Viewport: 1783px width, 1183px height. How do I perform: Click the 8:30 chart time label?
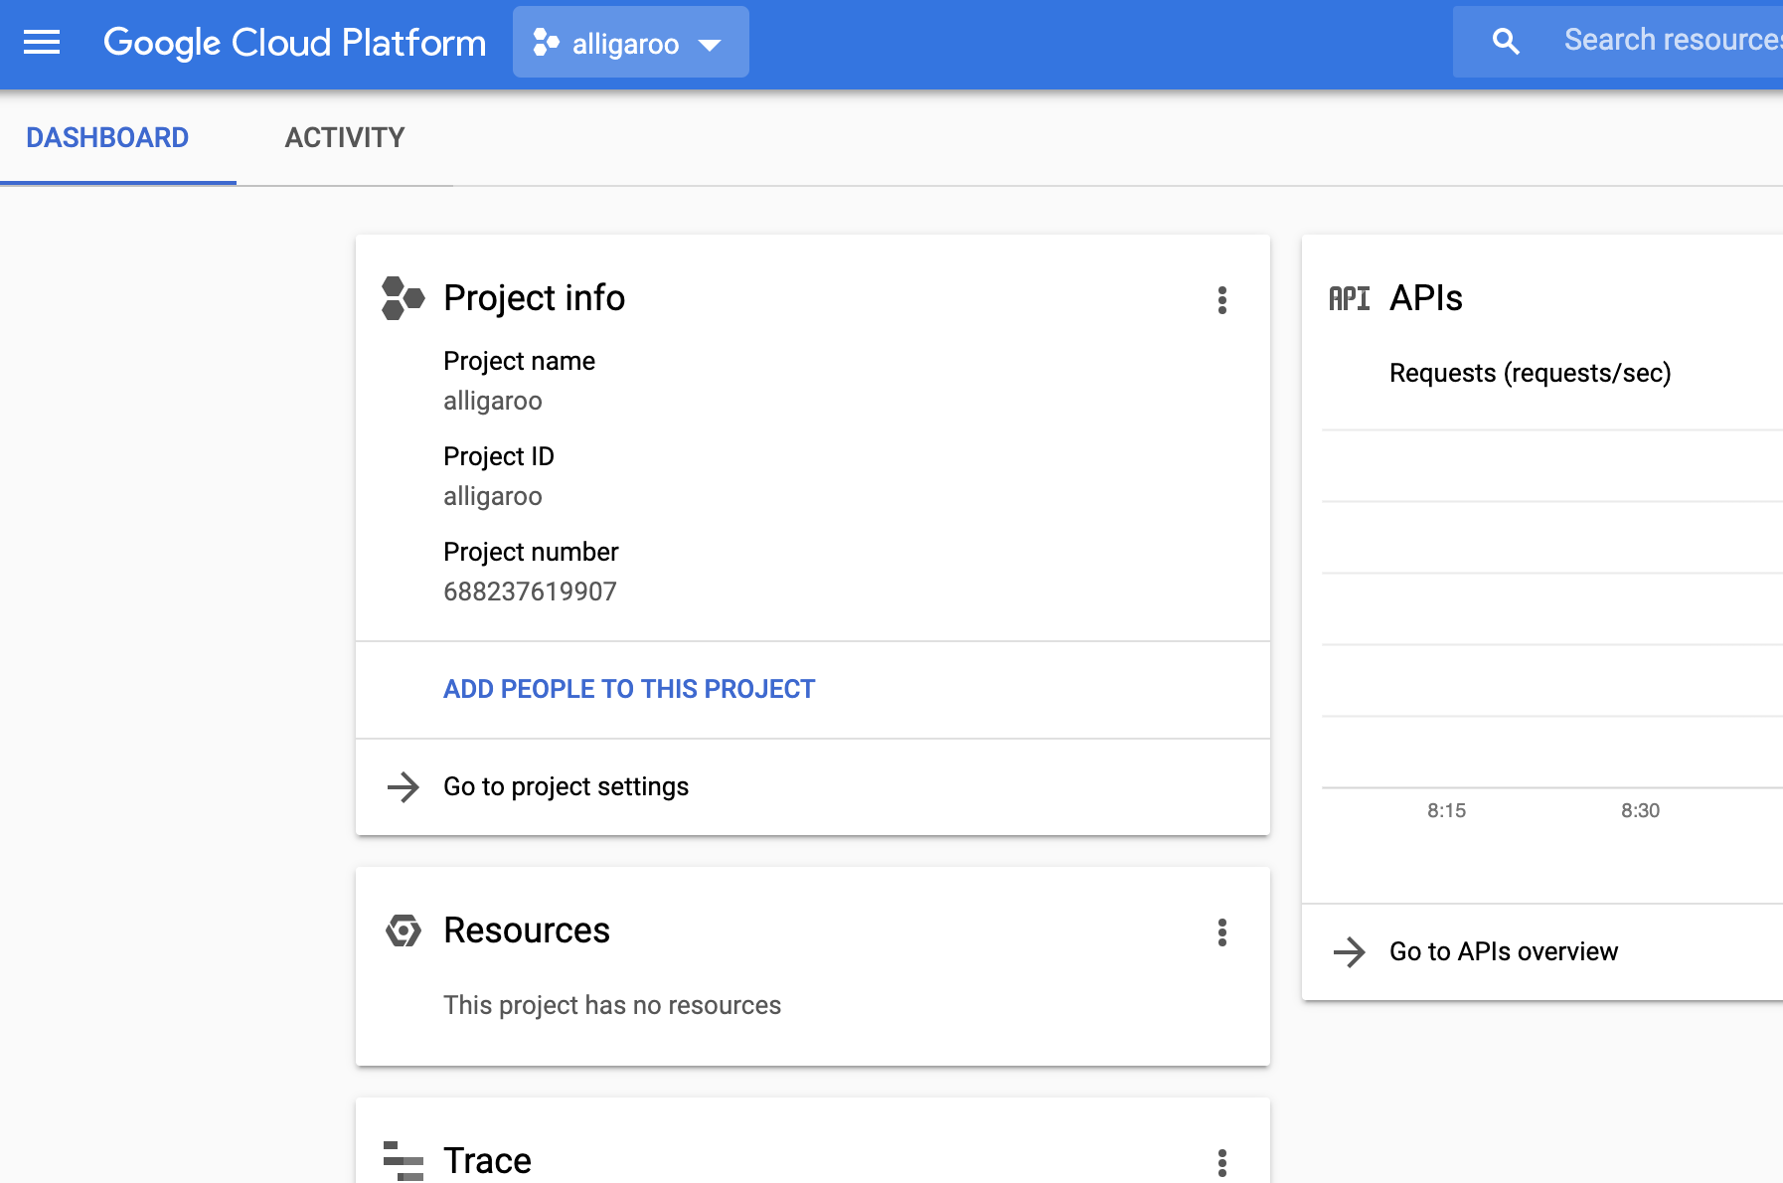point(1640,810)
